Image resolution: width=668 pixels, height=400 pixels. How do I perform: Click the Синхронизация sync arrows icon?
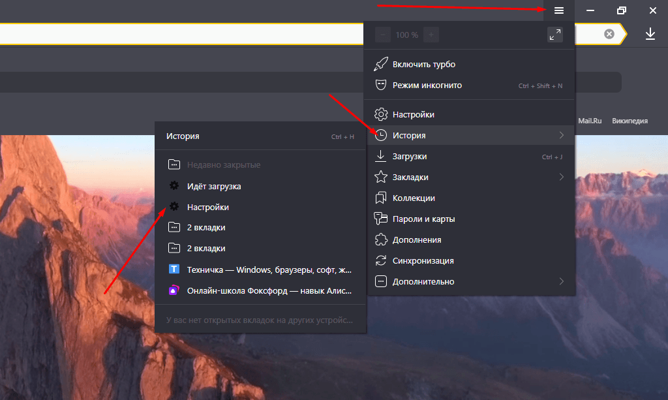[x=381, y=260]
